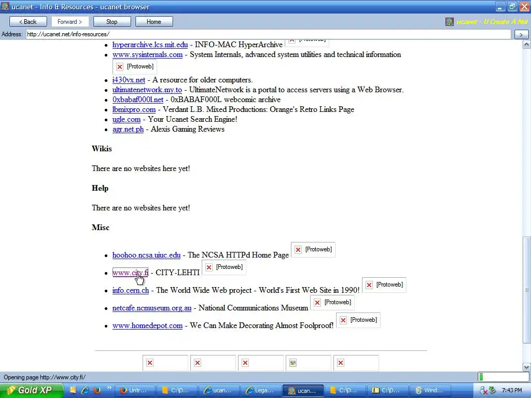Viewport: 531px width, 398px height.
Task: Click the vertical scrollbar thumb
Action: [527, 290]
